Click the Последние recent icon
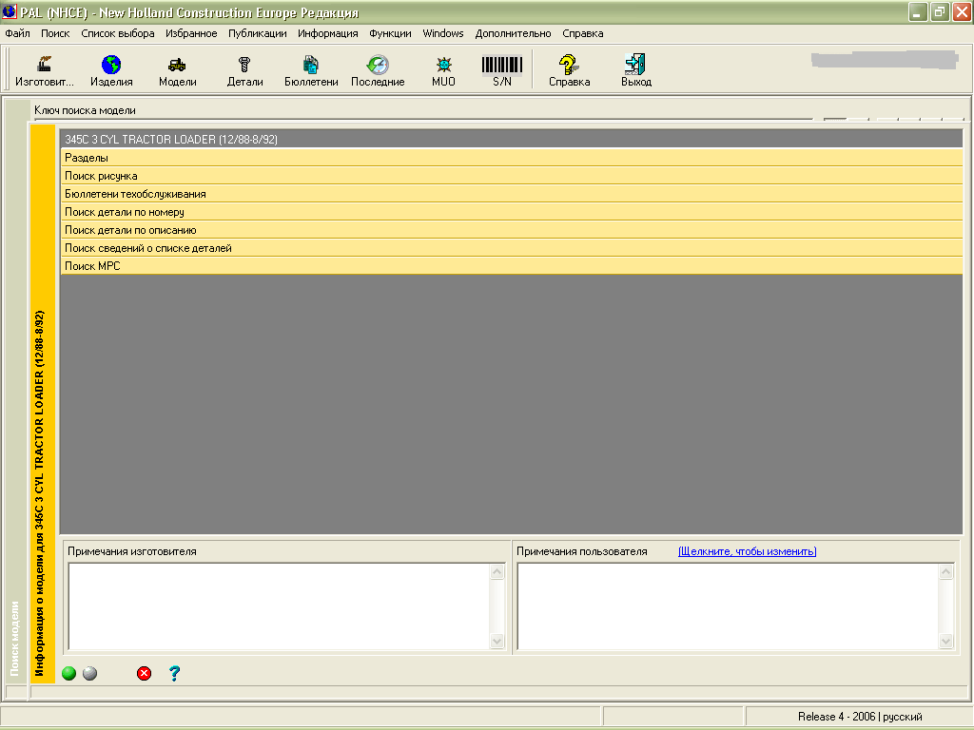Viewport: 974px width, 730px height. coord(378,70)
